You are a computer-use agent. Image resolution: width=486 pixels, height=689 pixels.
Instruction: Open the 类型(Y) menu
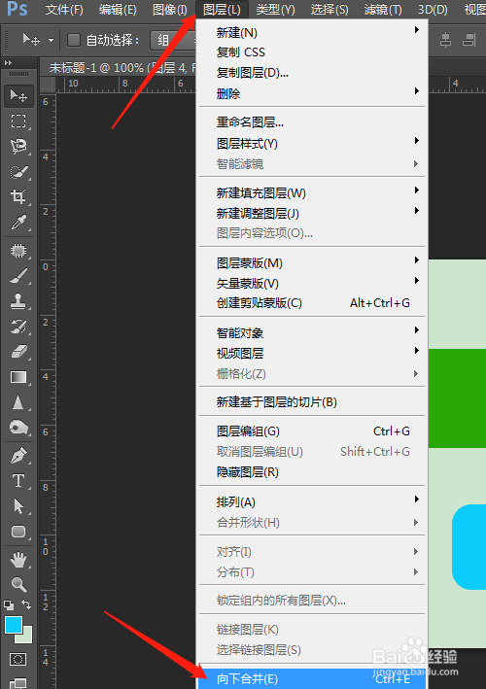point(275,9)
